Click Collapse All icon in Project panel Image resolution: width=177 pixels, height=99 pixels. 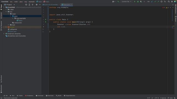pos(33,5)
